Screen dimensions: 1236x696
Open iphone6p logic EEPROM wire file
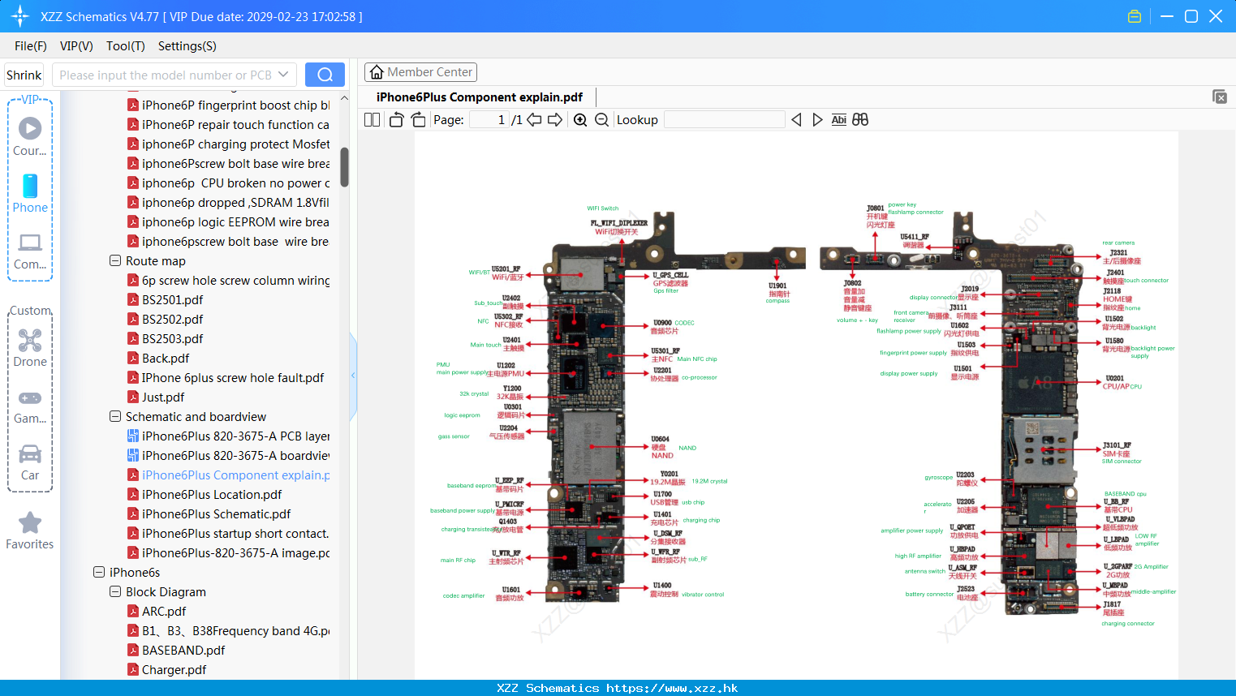[x=228, y=222]
